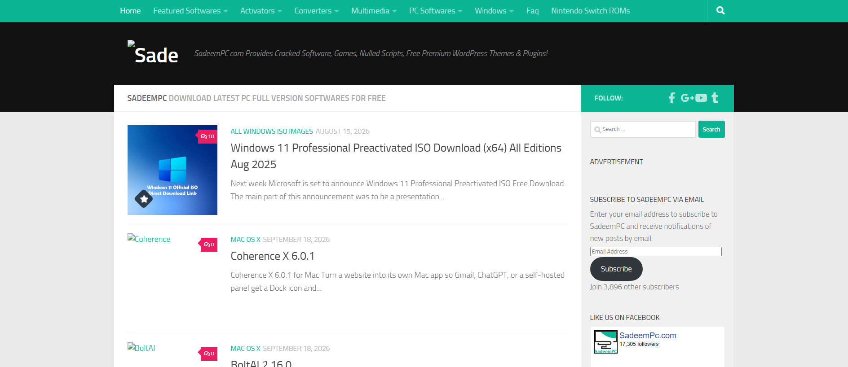Open the search magnifier in top navigation

720,10
